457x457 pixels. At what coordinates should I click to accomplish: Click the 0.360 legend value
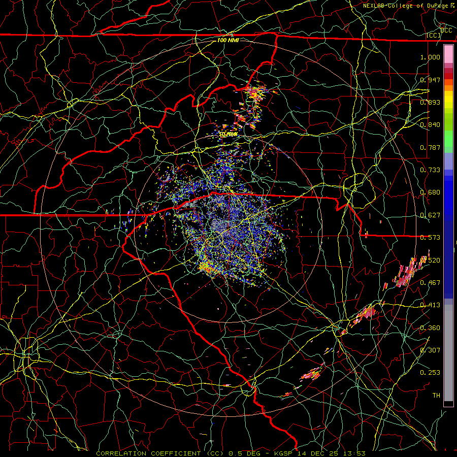click(430, 328)
